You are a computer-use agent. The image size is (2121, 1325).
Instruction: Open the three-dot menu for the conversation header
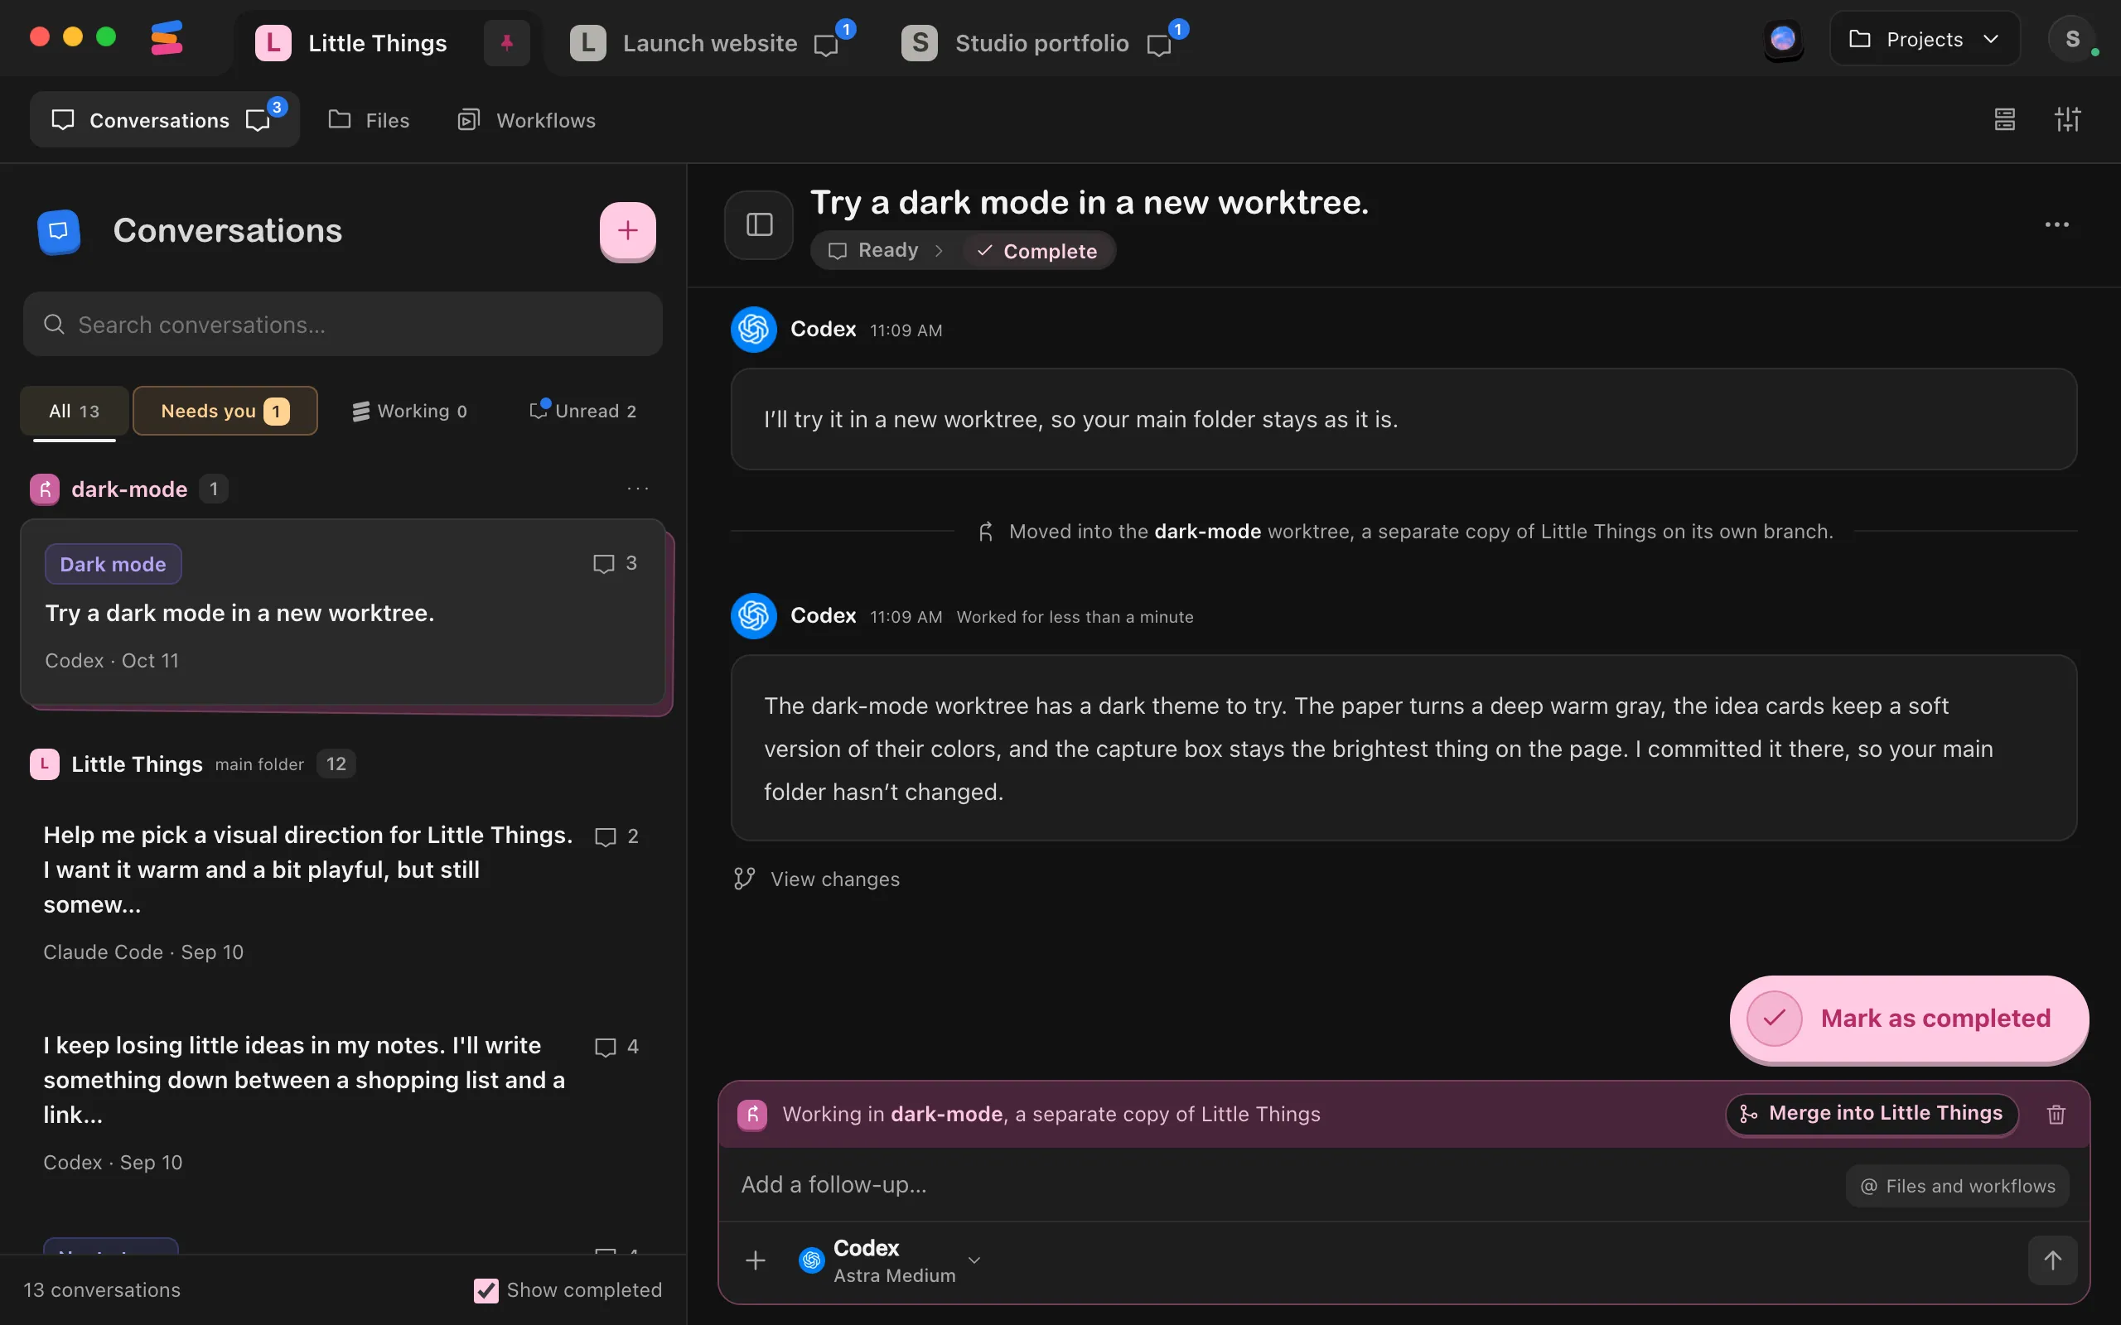pos(2056,225)
